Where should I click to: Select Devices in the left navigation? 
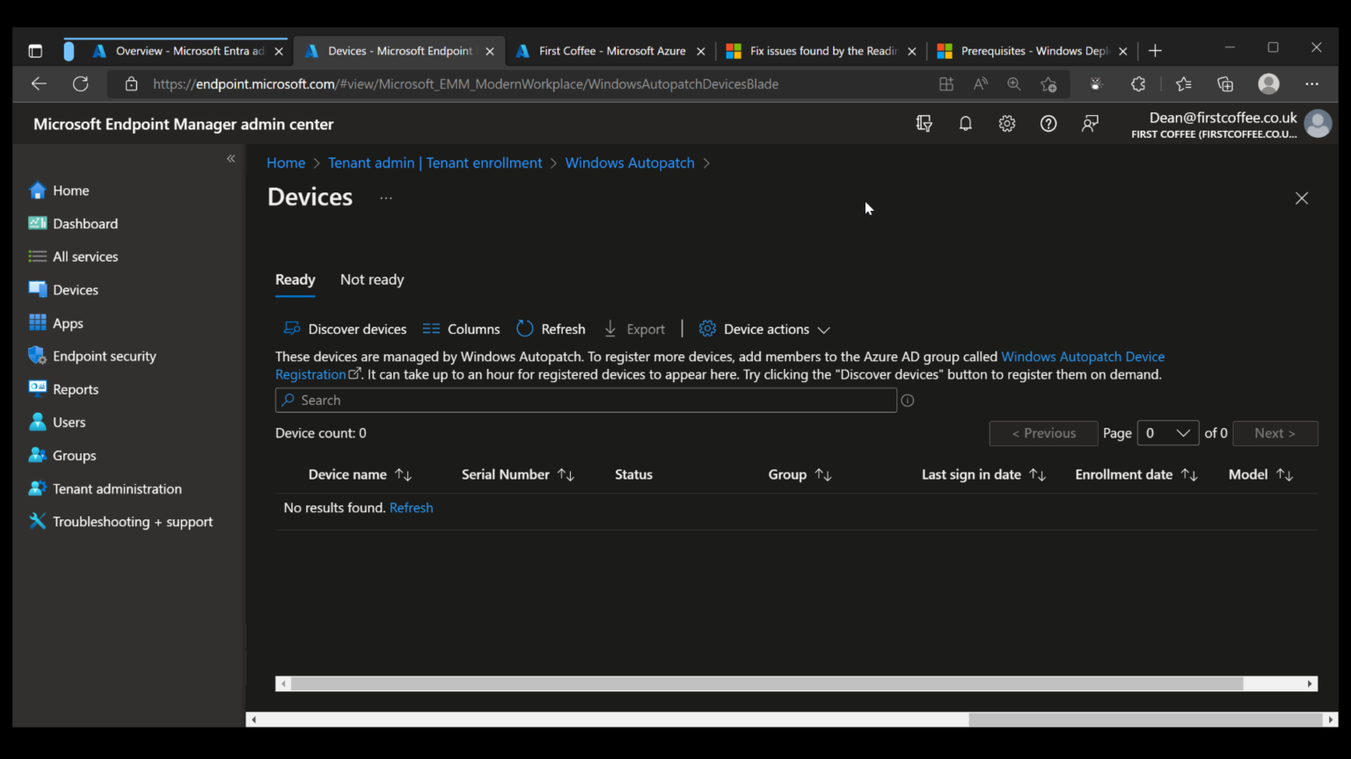pyautogui.click(x=75, y=289)
